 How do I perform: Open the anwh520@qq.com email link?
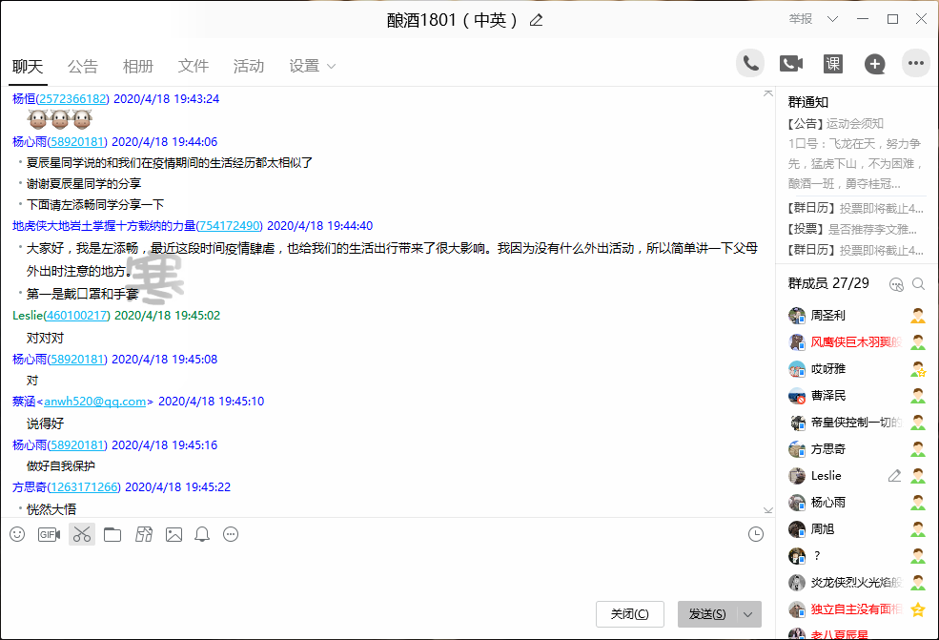point(94,402)
